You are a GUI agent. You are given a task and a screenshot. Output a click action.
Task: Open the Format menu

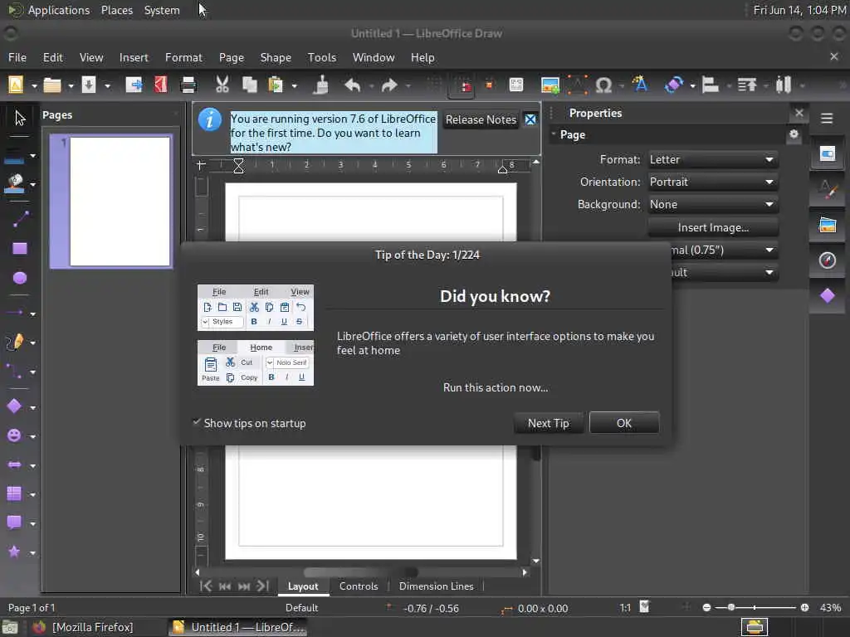tap(183, 57)
